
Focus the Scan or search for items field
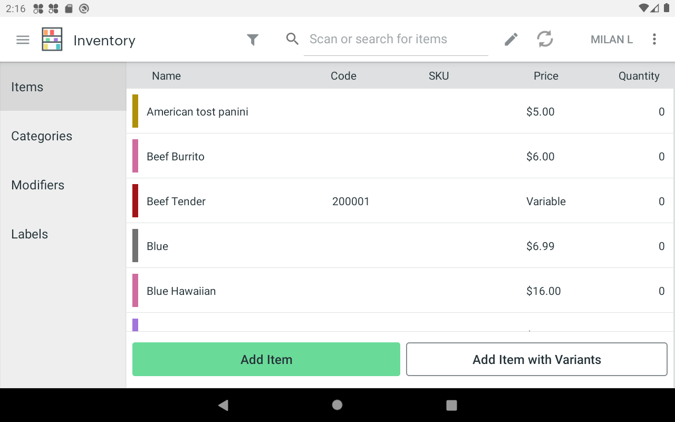click(396, 40)
